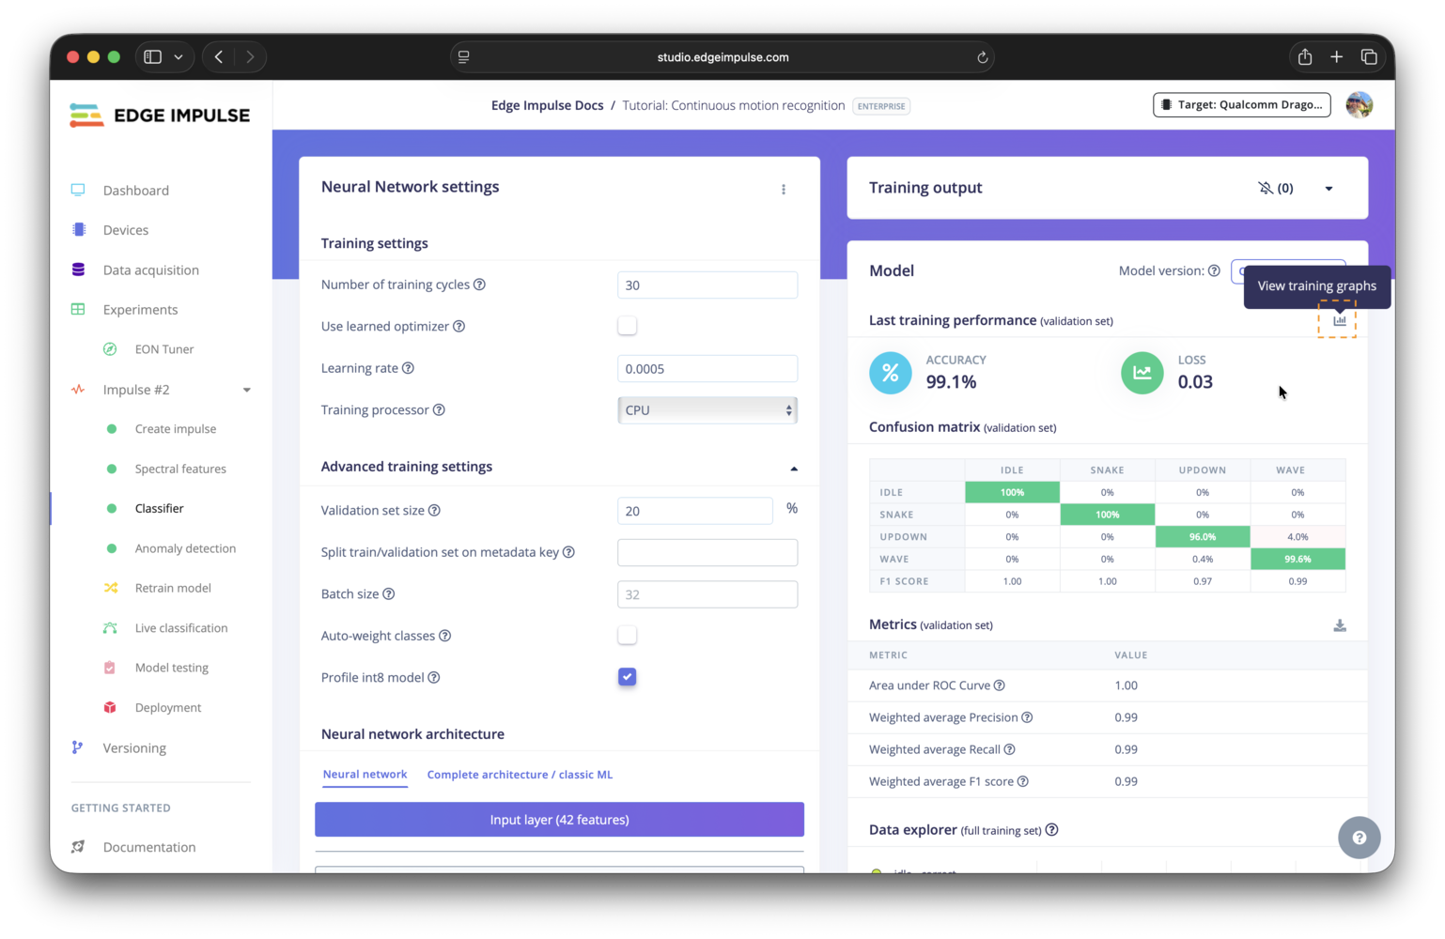Click the EON Tuner compass icon
Image resolution: width=1445 pixels, height=939 pixels.
(110, 348)
